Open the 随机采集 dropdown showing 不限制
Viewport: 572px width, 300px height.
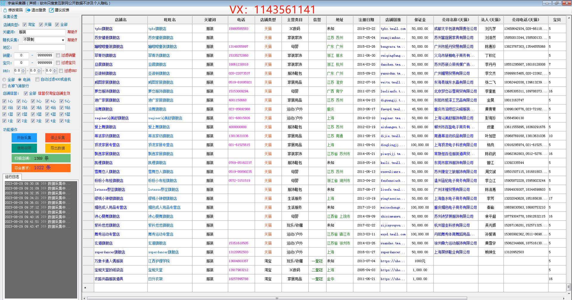point(44,40)
